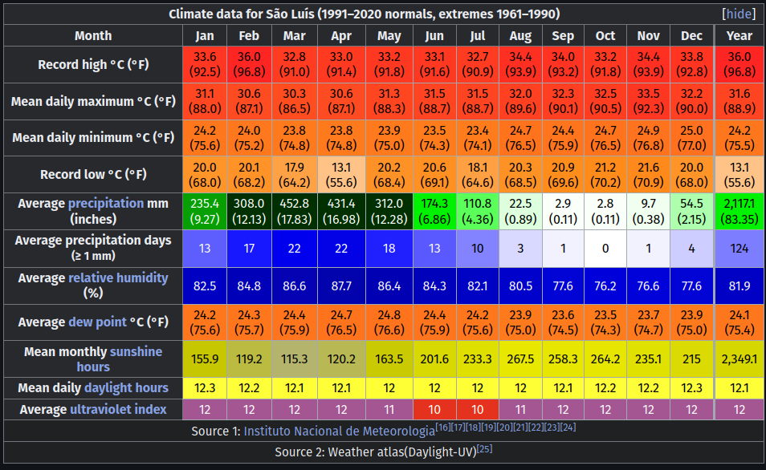766x470 pixels.
Task: Click January precipitation cell '235.4 (9.27)'
Action: 205,211
